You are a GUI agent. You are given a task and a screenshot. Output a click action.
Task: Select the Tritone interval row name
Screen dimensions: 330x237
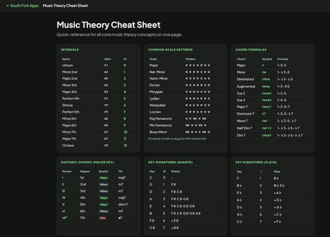[x=68, y=105]
